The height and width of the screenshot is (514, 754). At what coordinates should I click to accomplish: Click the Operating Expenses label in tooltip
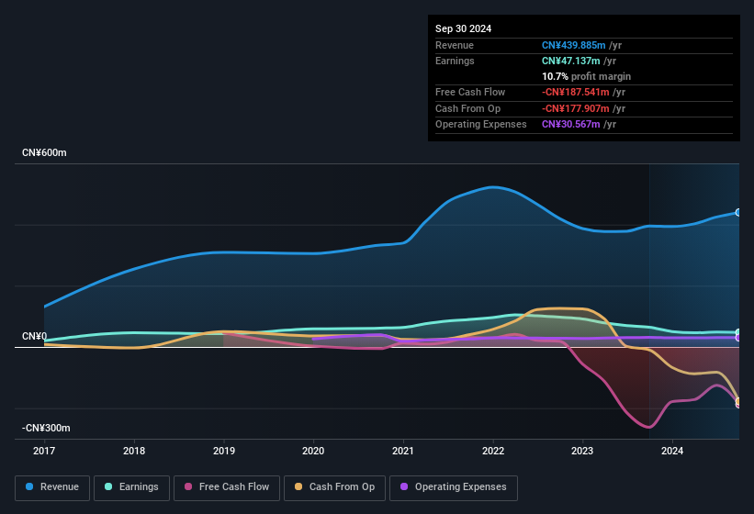point(481,125)
